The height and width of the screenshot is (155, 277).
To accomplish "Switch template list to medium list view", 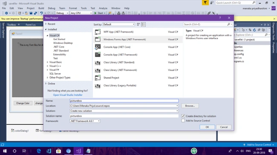I will tap(143, 24).
